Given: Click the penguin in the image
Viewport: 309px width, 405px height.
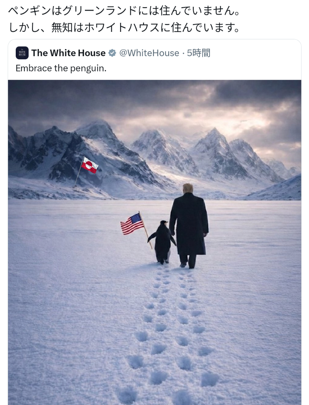Looking at the screenshot, I should click(162, 242).
